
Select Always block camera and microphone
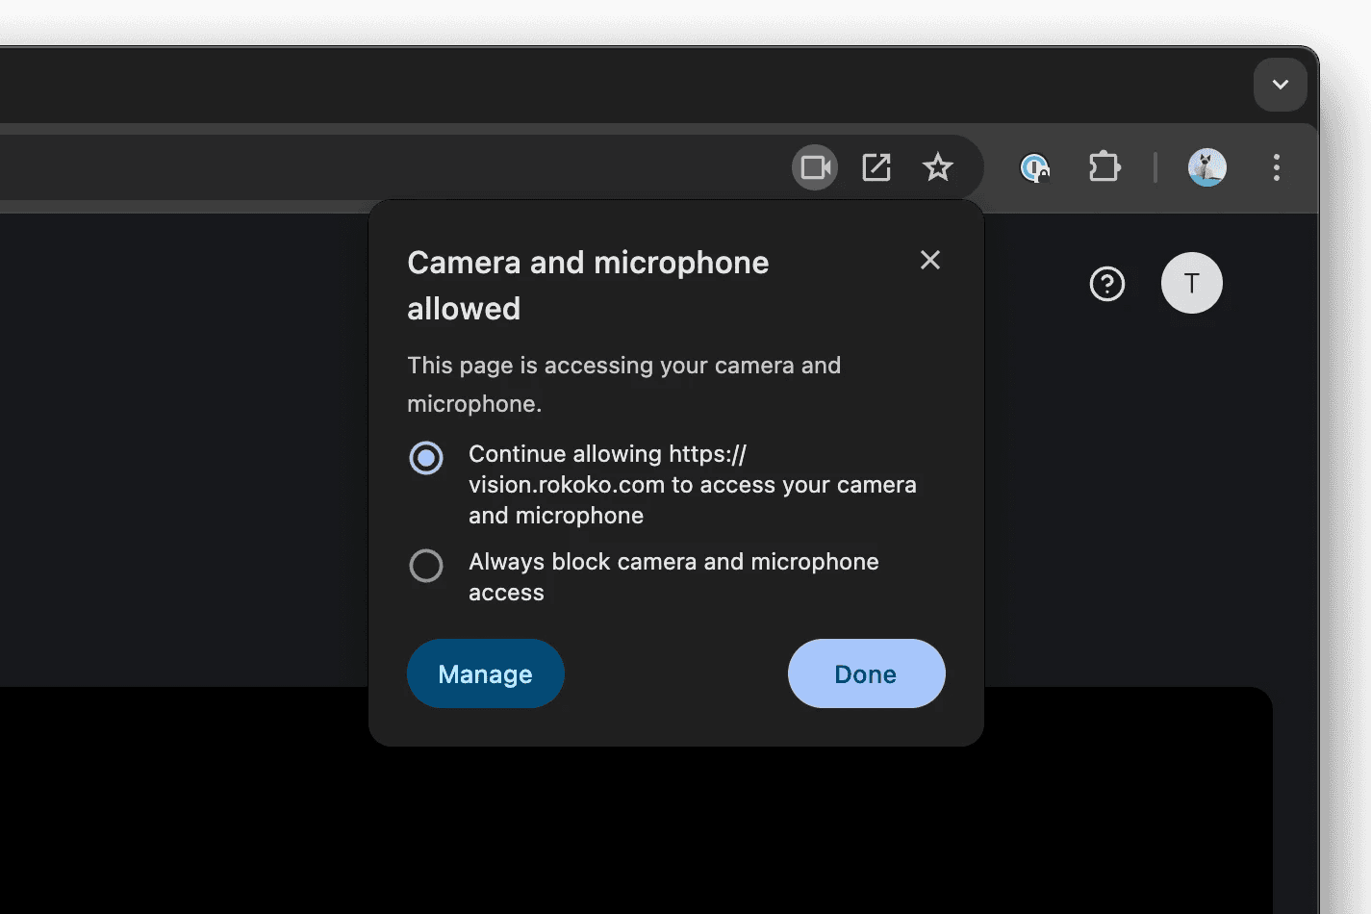426,566
